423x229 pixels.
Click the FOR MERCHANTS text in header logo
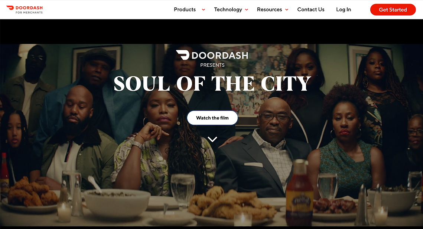coord(29,12)
